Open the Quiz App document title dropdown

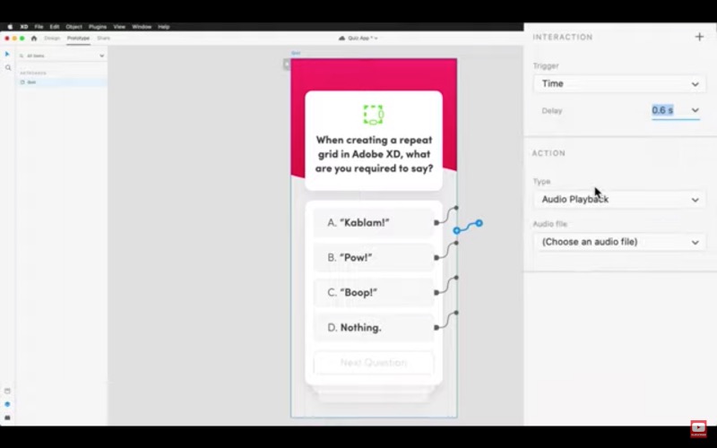point(358,39)
